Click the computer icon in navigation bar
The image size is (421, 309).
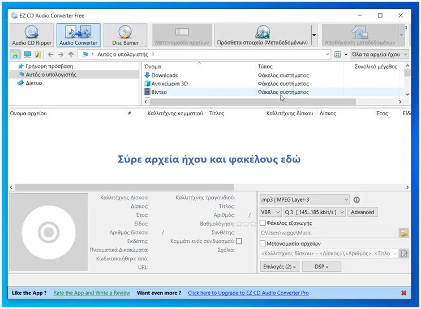(x=27, y=54)
